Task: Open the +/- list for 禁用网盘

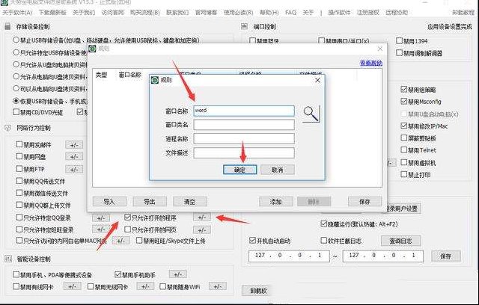Action: coord(74,157)
